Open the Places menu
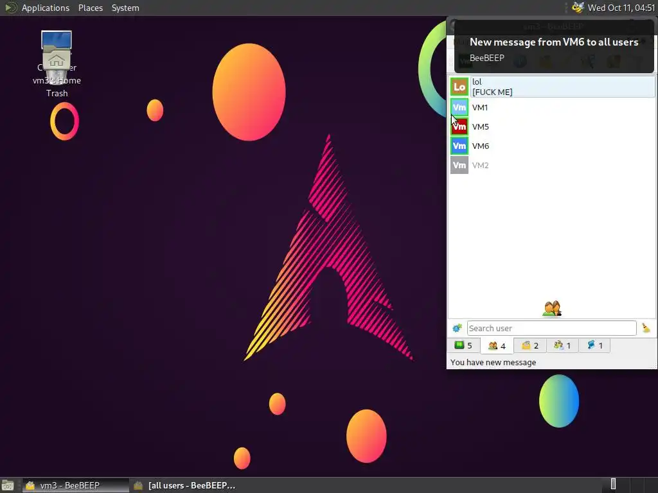Screen dimensions: 658x493 coord(90,8)
